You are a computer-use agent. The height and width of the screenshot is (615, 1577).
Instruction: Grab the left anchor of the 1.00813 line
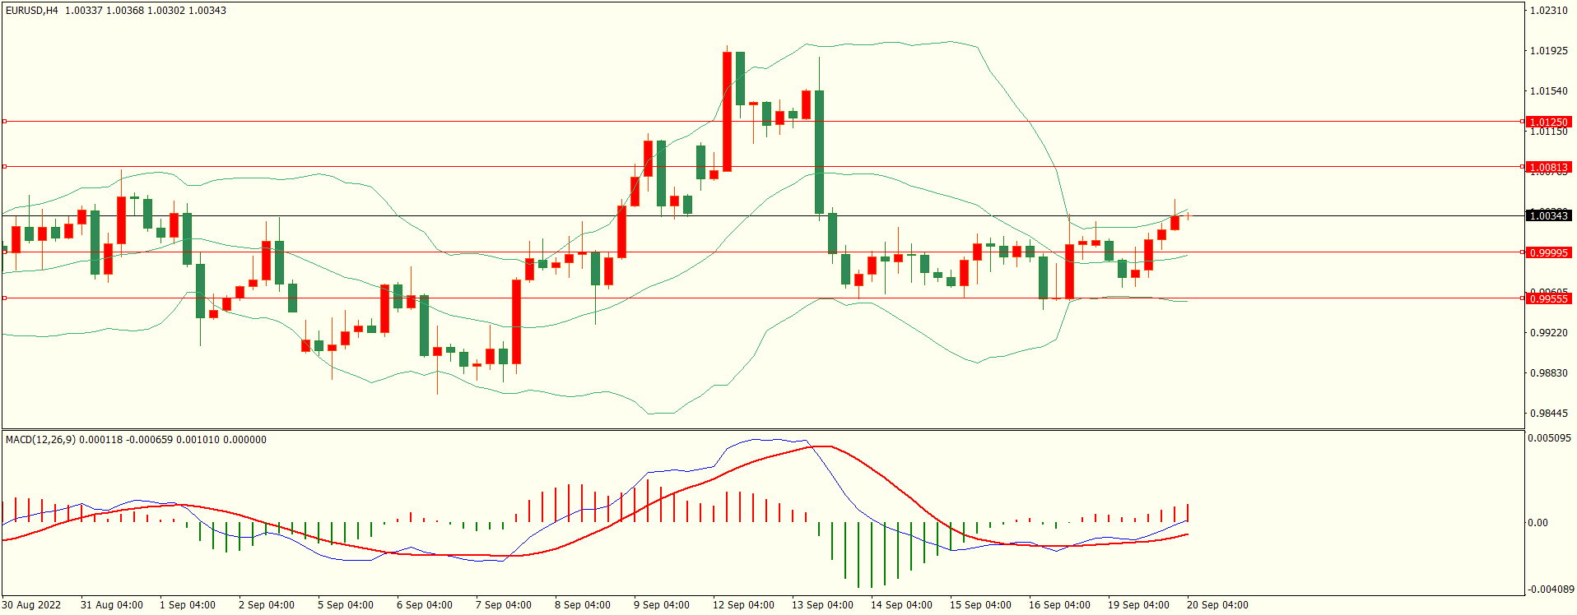(x=4, y=167)
